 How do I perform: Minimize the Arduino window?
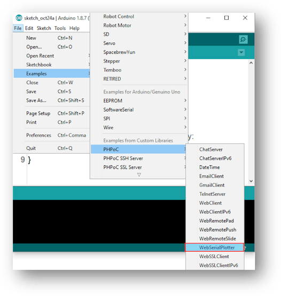208,18
